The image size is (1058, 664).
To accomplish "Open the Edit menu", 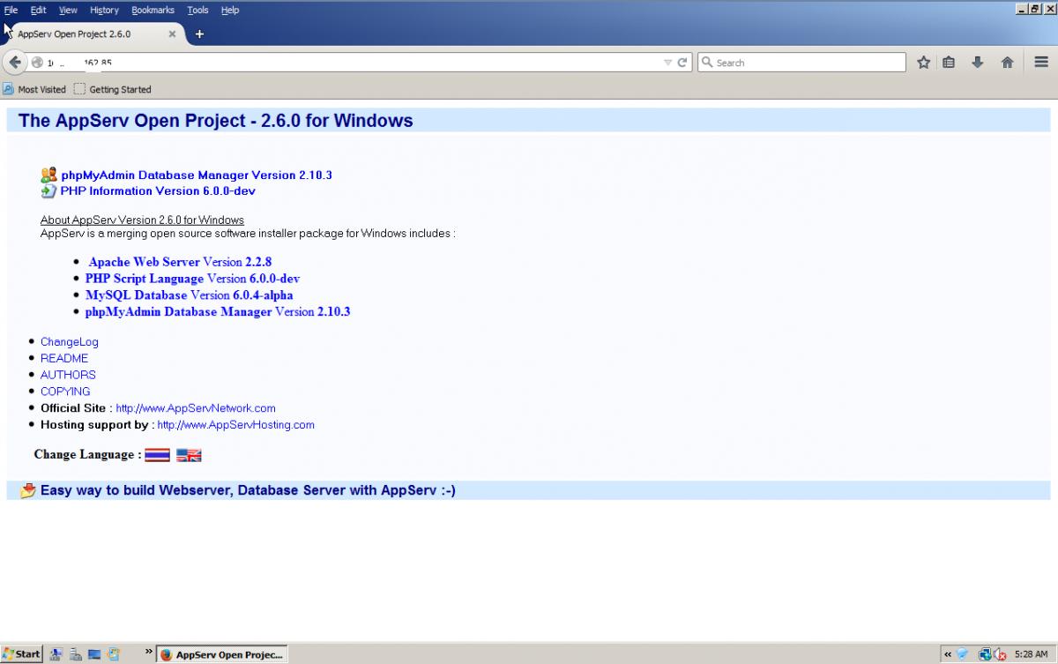I will point(38,10).
